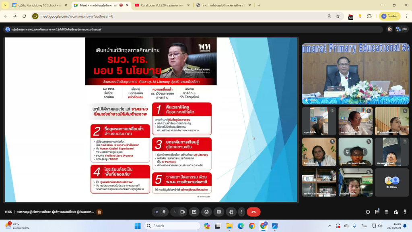
Task: Bookmark this page with star icon
Action: [x=338, y=16]
